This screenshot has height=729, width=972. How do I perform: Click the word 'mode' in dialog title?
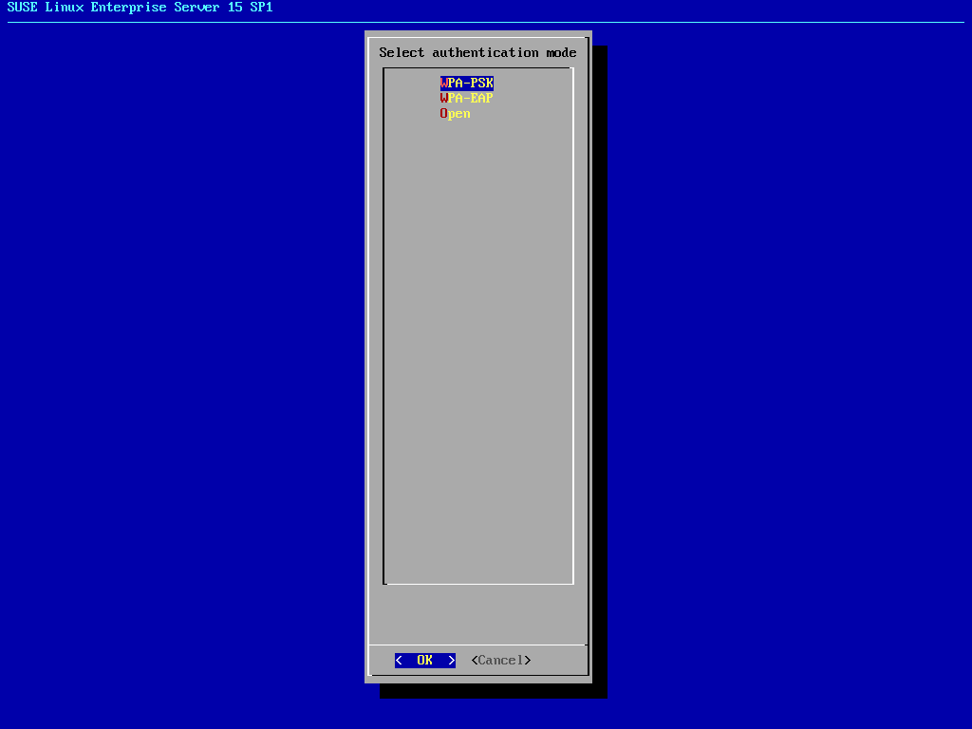[561, 53]
